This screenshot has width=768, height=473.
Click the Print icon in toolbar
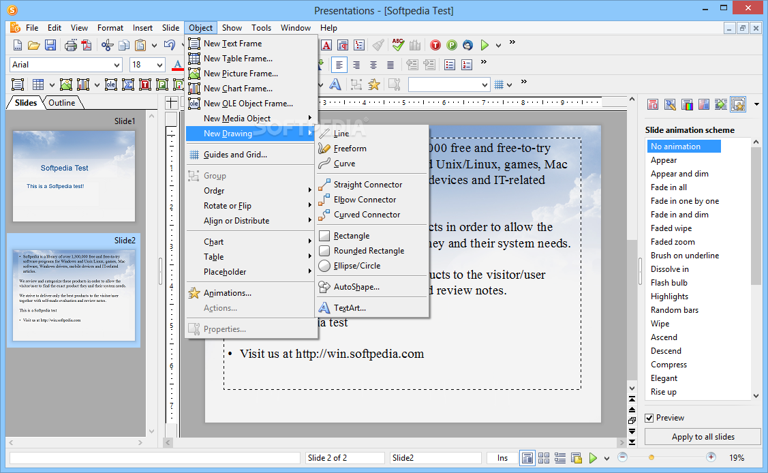point(71,46)
